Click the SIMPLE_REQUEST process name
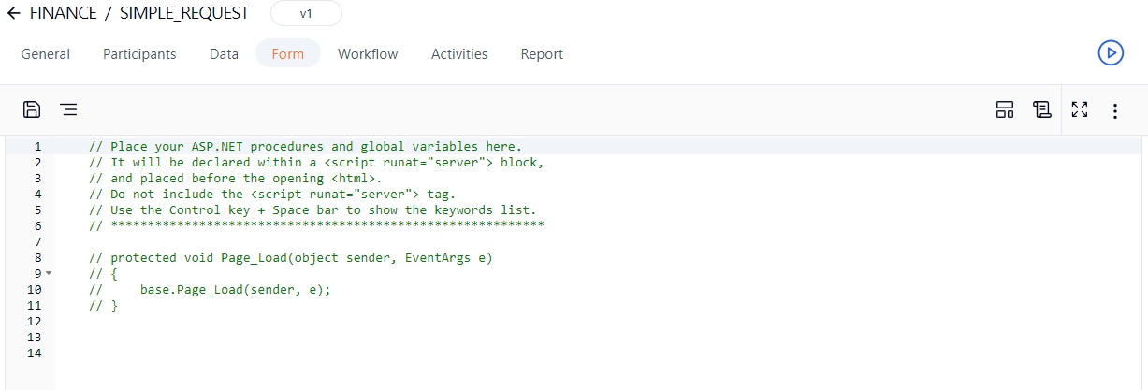 (x=184, y=13)
